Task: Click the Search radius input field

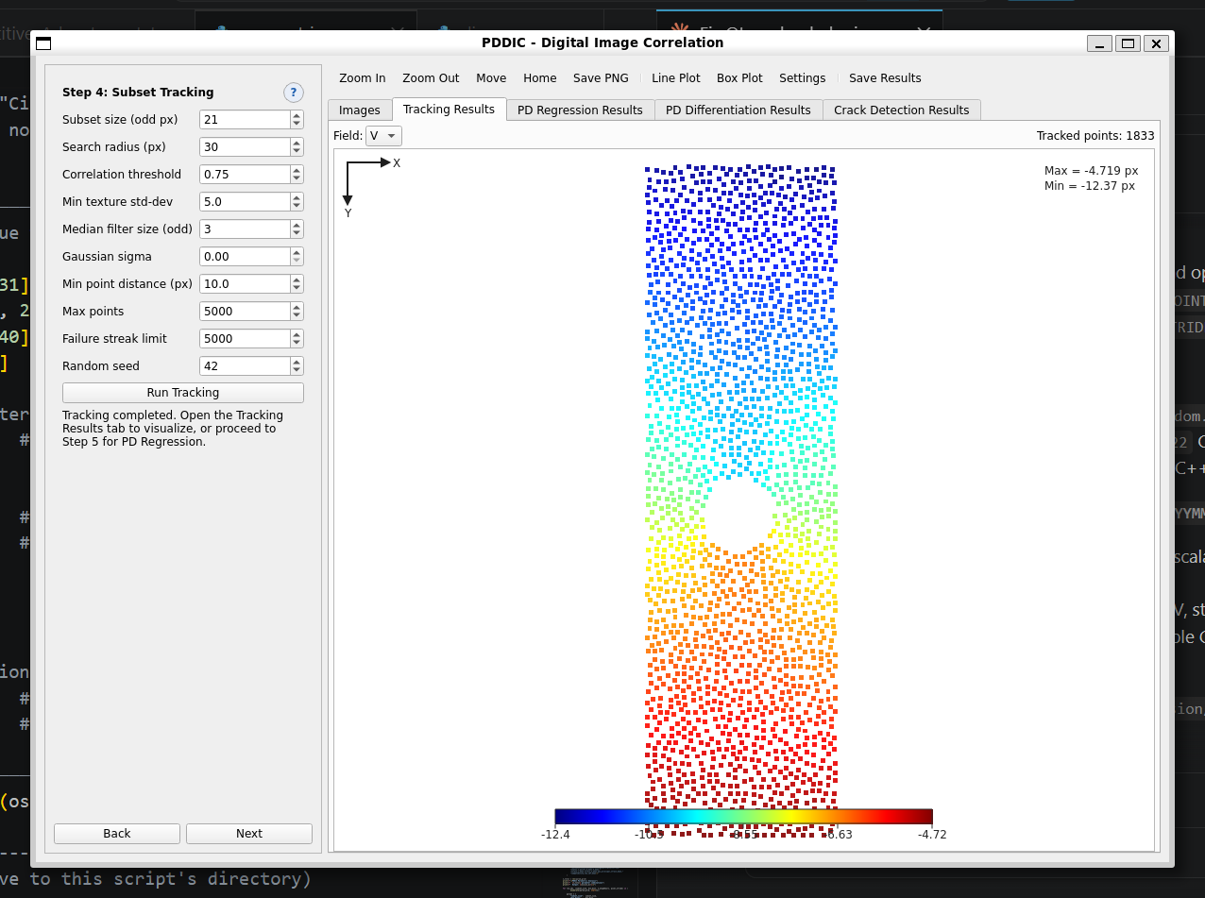Action: [245, 147]
